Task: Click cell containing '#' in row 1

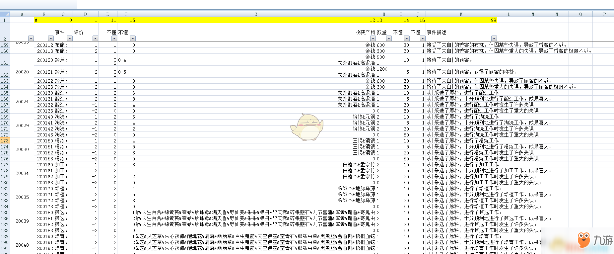Action: (44, 20)
